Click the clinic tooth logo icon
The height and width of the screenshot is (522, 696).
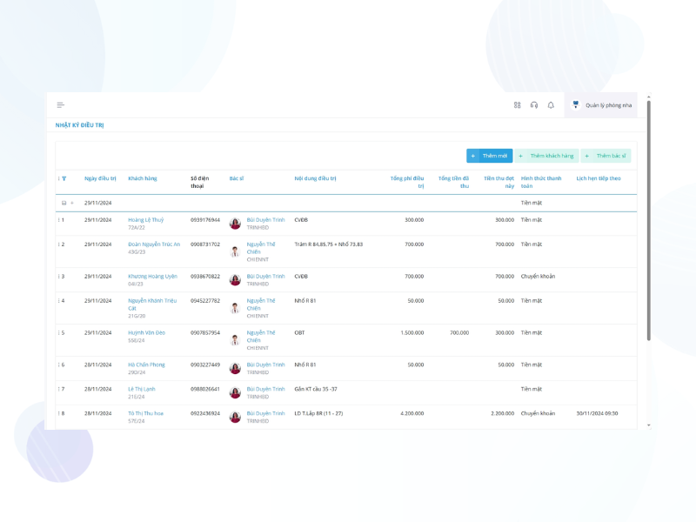point(576,104)
